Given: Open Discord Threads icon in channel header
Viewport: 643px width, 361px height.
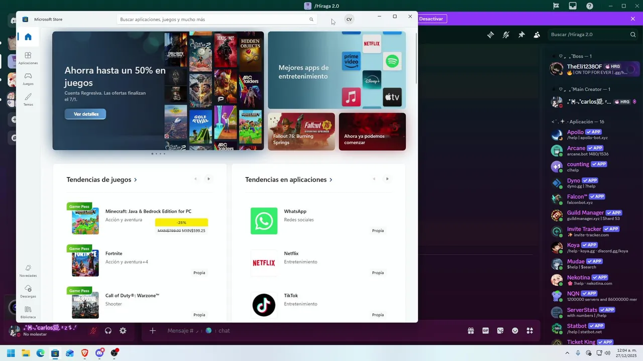Looking at the screenshot, I should pyautogui.click(x=490, y=35).
